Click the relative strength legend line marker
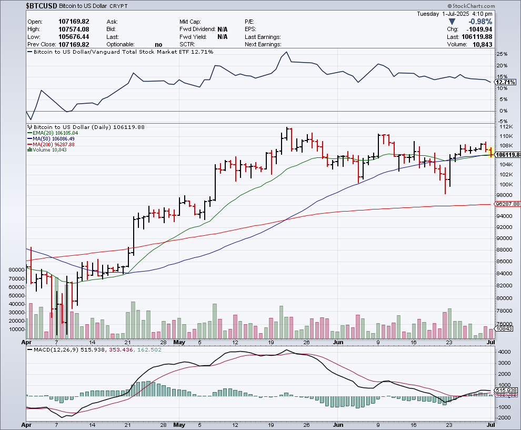 tap(29, 52)
